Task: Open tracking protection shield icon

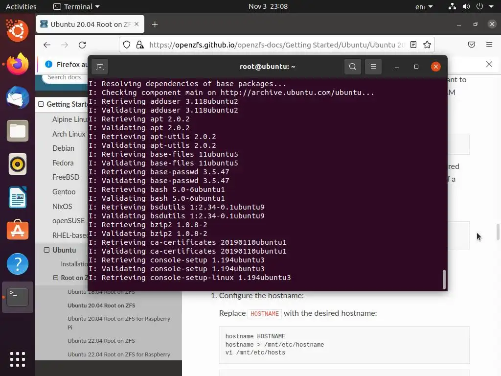Action: [127, 45]
